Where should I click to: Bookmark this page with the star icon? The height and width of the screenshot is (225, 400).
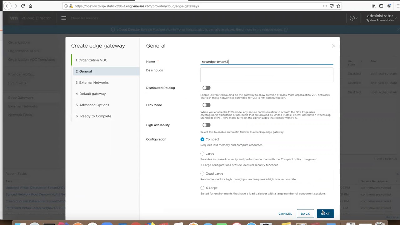[x=338, y=6]
